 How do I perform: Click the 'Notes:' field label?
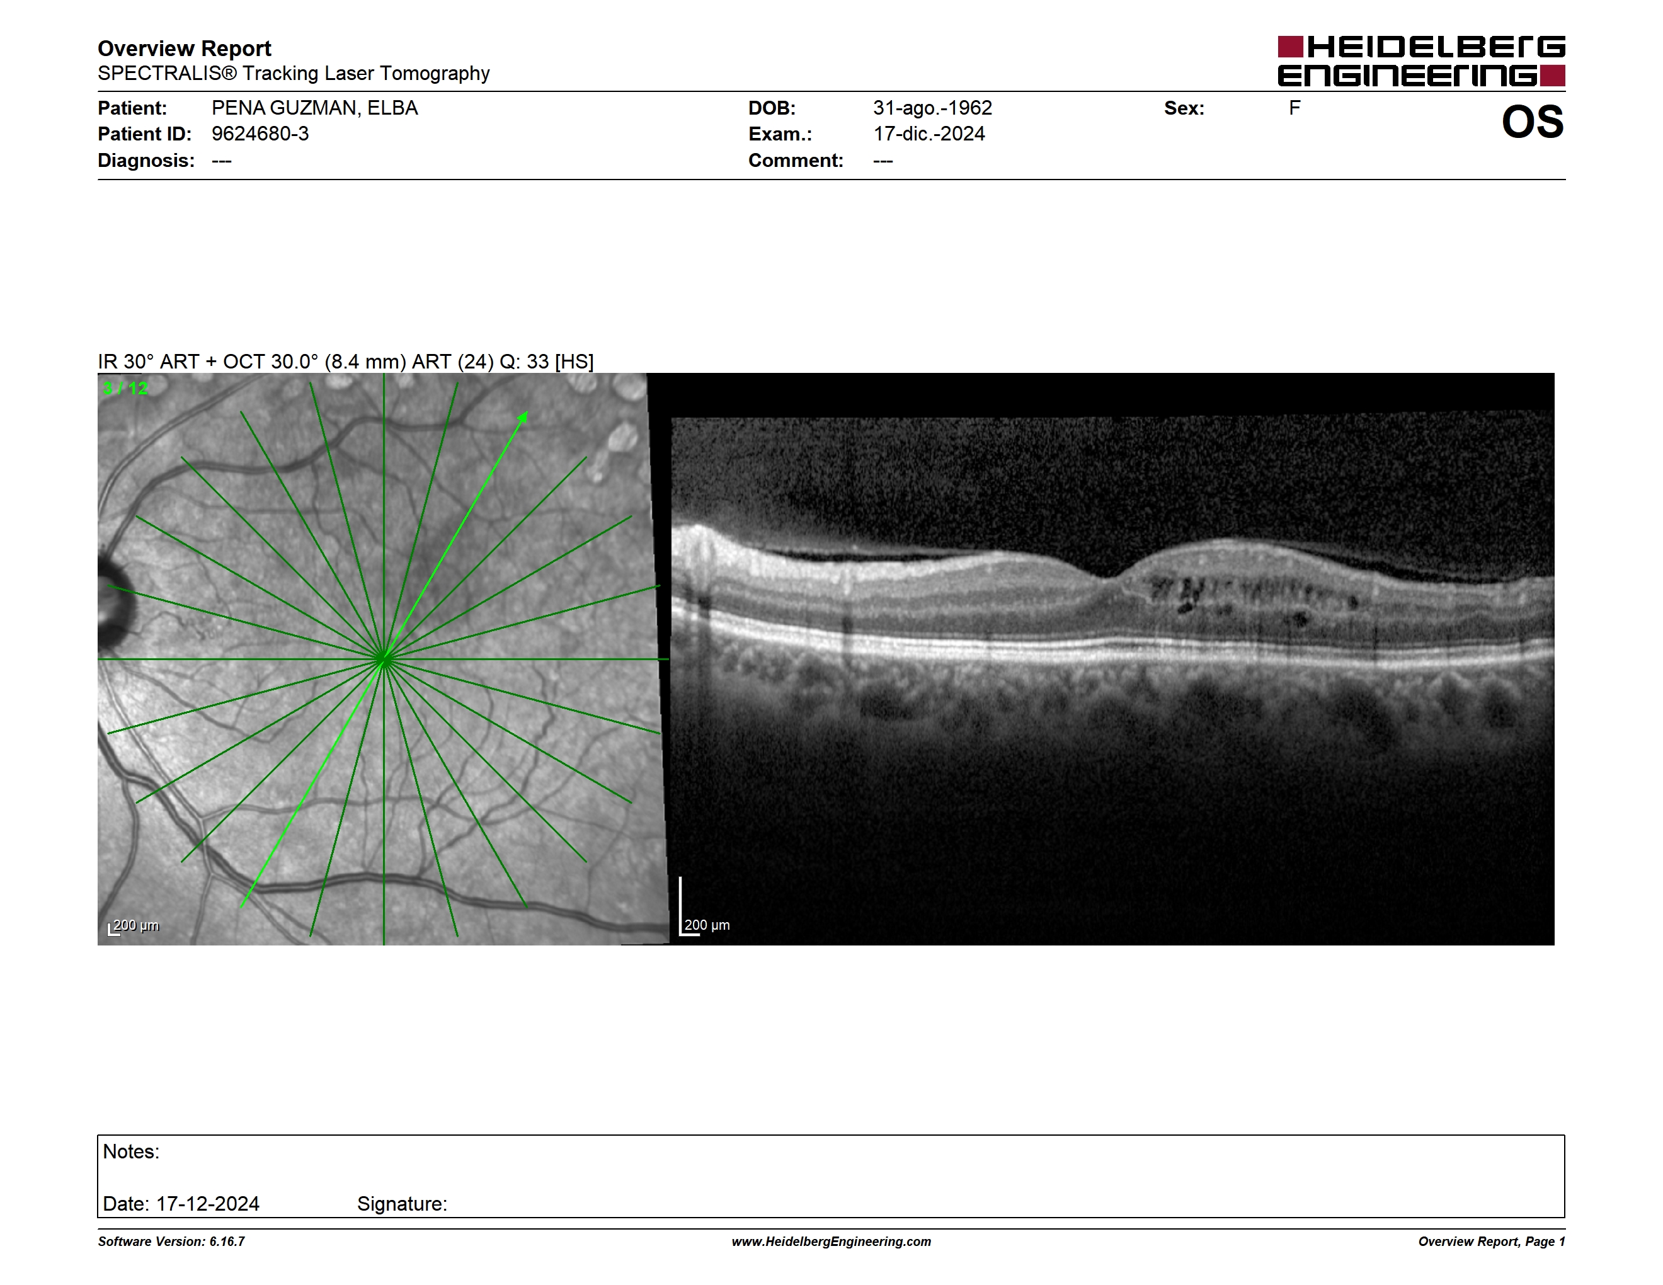pos(131,1152)
